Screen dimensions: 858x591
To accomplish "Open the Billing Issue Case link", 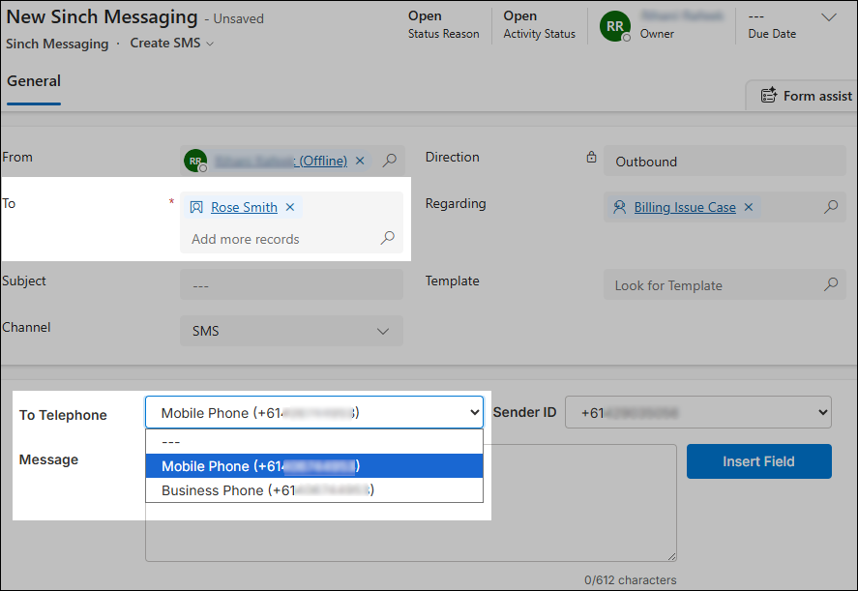I will point(685,207).
